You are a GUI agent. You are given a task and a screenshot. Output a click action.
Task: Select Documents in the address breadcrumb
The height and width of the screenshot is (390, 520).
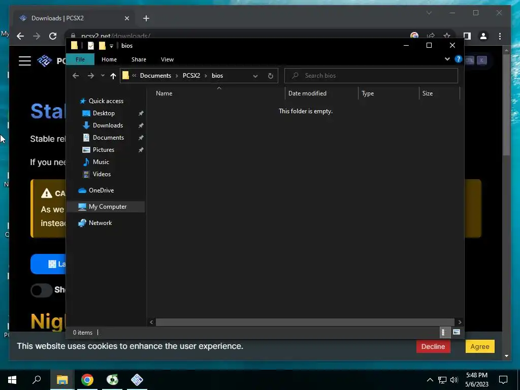(155, 76)
